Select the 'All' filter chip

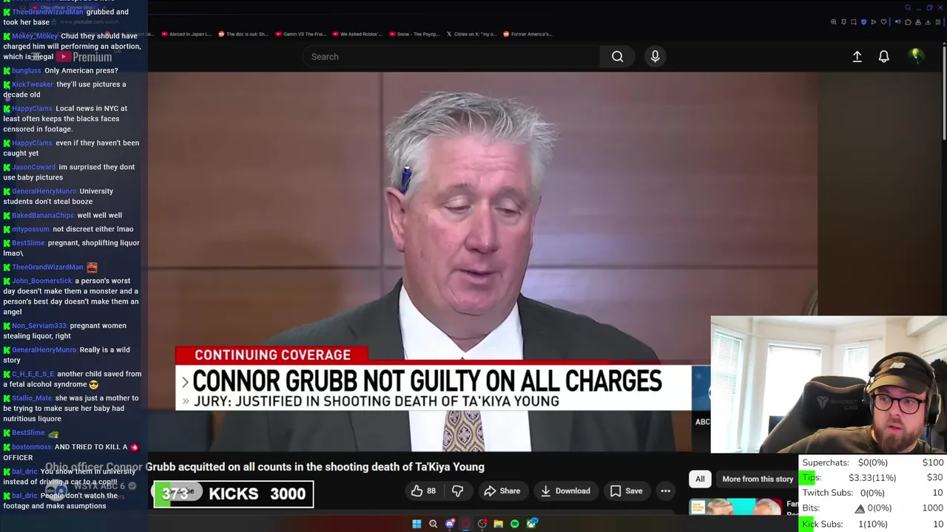pyautogui.click(x=700, y=479)
